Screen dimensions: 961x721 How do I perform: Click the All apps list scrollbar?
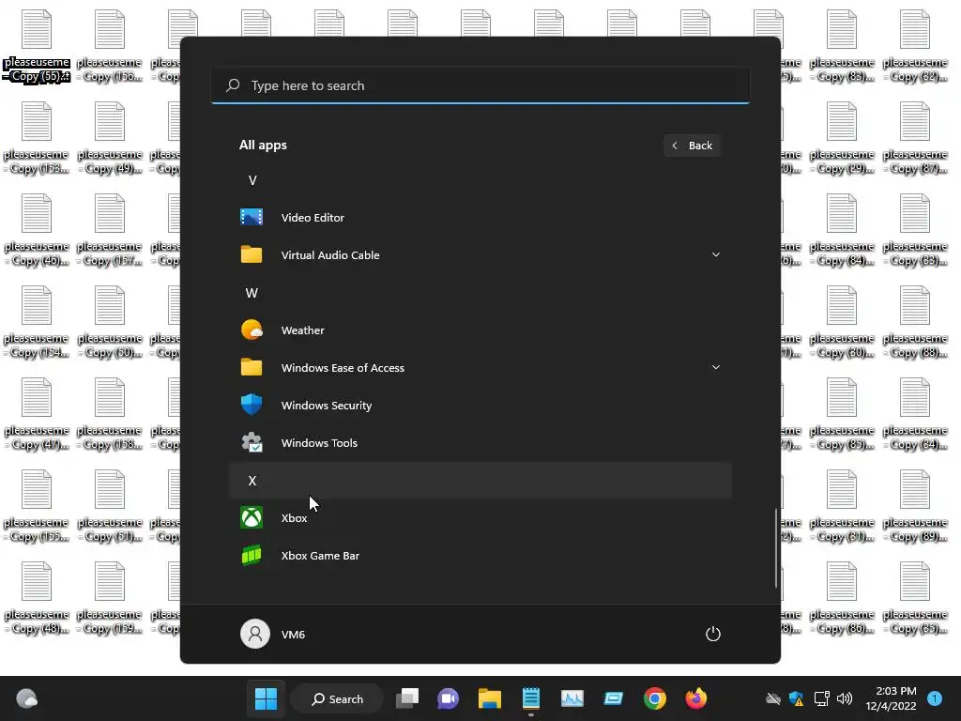776,548
